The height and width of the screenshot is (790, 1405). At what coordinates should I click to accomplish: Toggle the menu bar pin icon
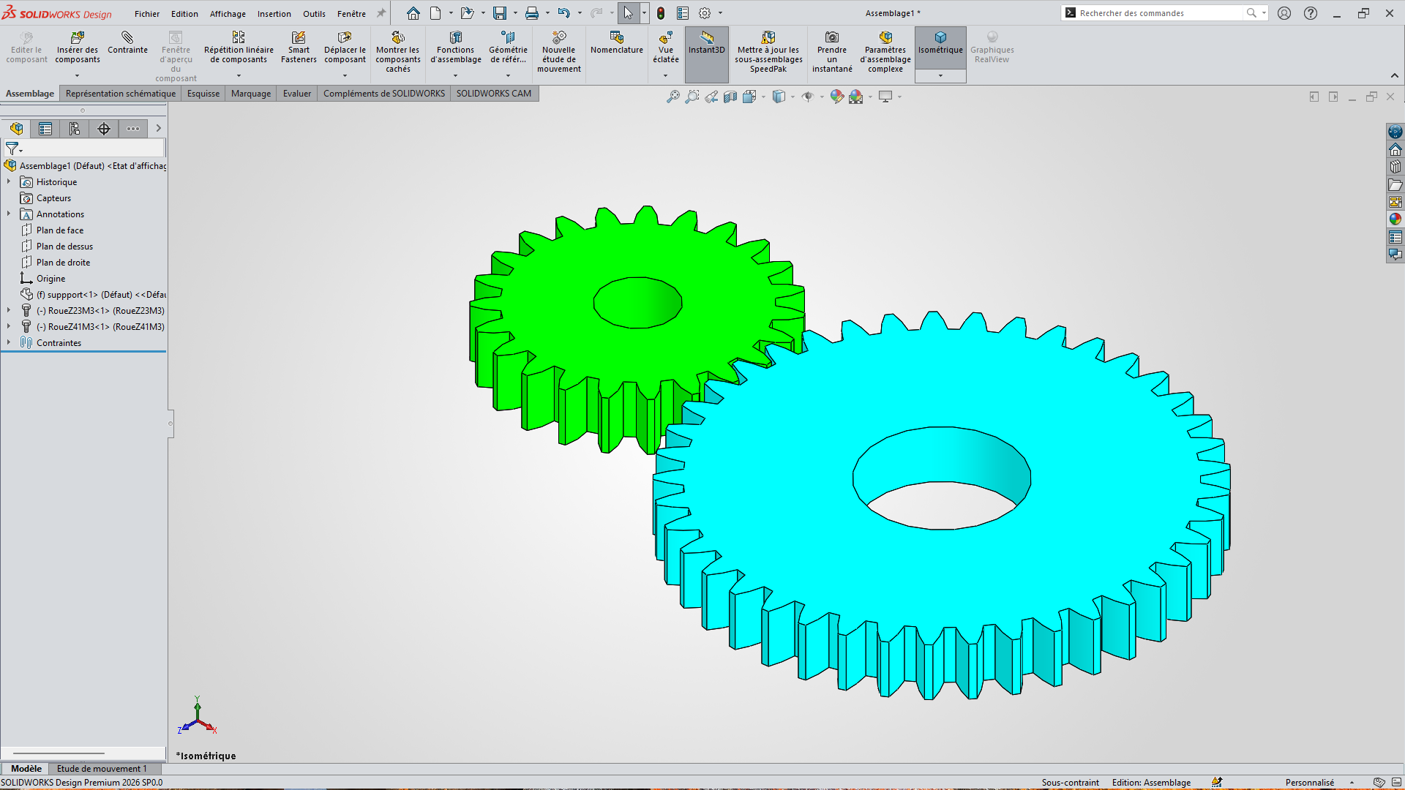pyautogui.click(x=381, y=13)
